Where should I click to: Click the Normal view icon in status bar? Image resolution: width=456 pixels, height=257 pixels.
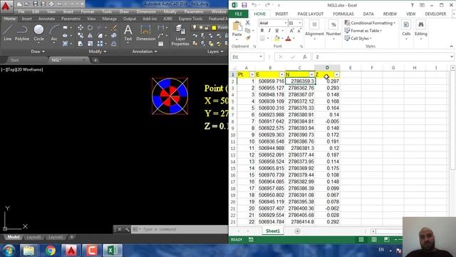(x=361, y=240)
